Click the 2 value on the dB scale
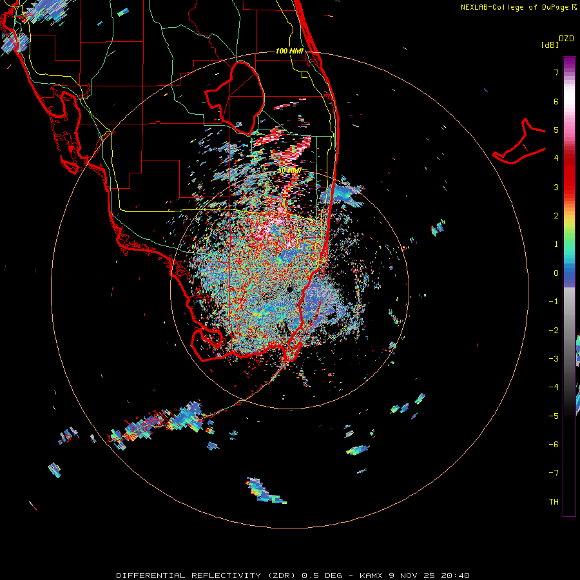580x580 pixels. pos(556,216)
